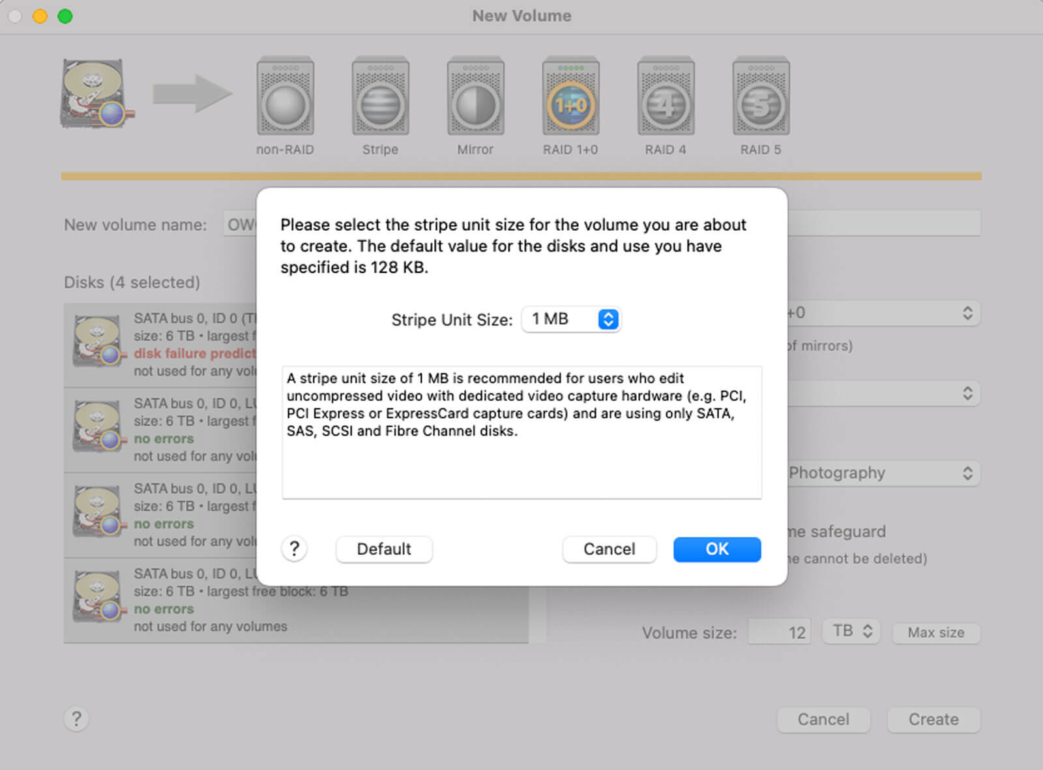Select the Mirror volume type icon
Viewport: 1043px width, 770px height.
click(475, 97)
